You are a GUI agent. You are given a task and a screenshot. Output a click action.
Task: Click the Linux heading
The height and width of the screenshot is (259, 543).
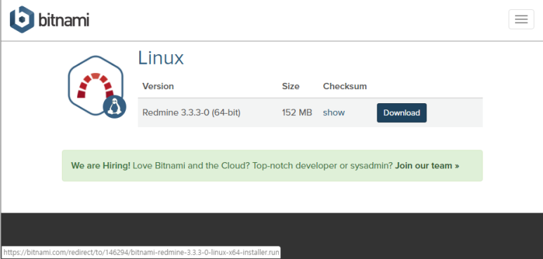click(161, 58)
